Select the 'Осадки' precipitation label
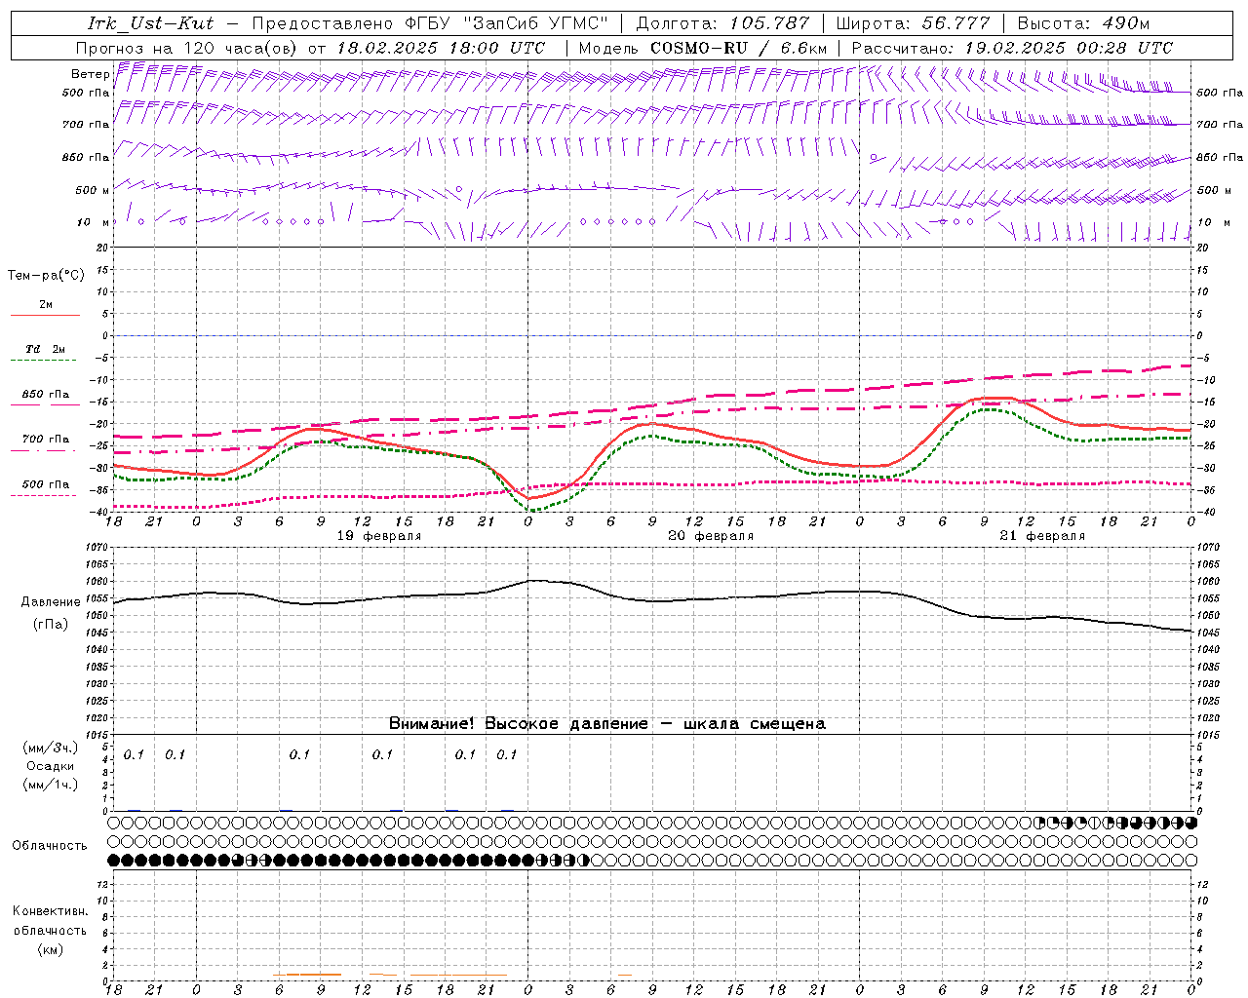Viewport: 1248px width, 998px height. tap(51, 767)
